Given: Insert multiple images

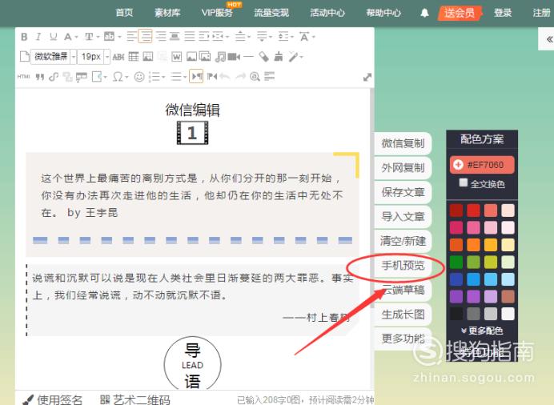Looking at the screenshot, I should (x=205, y=57).
